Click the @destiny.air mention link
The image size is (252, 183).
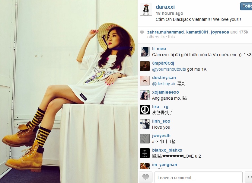[x=164, y=84]
